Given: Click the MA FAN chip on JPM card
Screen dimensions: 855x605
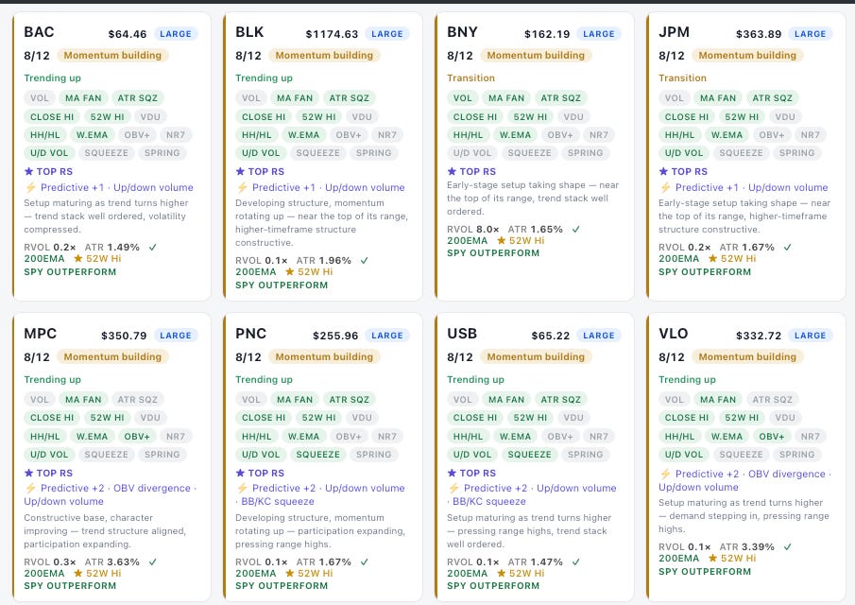Looking at the screenshot, I should (718, 98).
